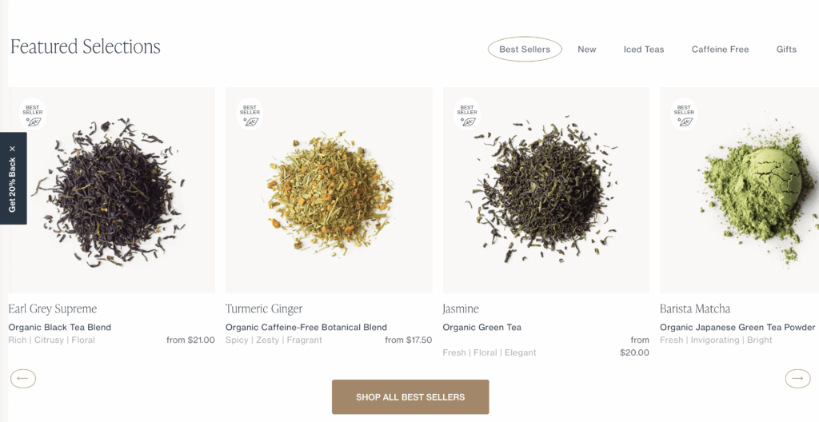Viewport: 819px width, 422px height.
Task: Click the next carousel arrow
Action: [797, 379]
